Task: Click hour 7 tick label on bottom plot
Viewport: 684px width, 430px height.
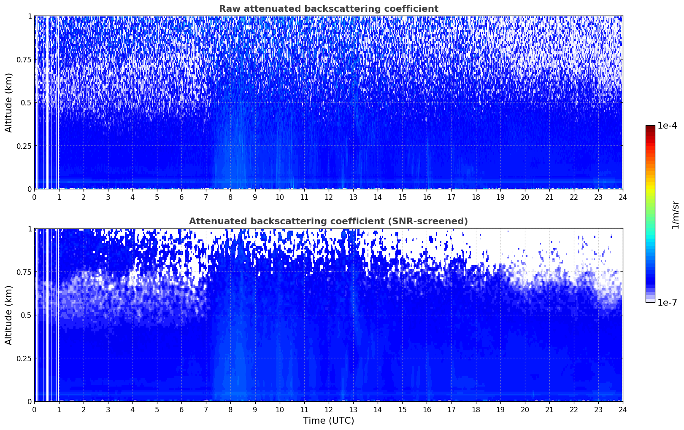Action: (x=206, y=409)
